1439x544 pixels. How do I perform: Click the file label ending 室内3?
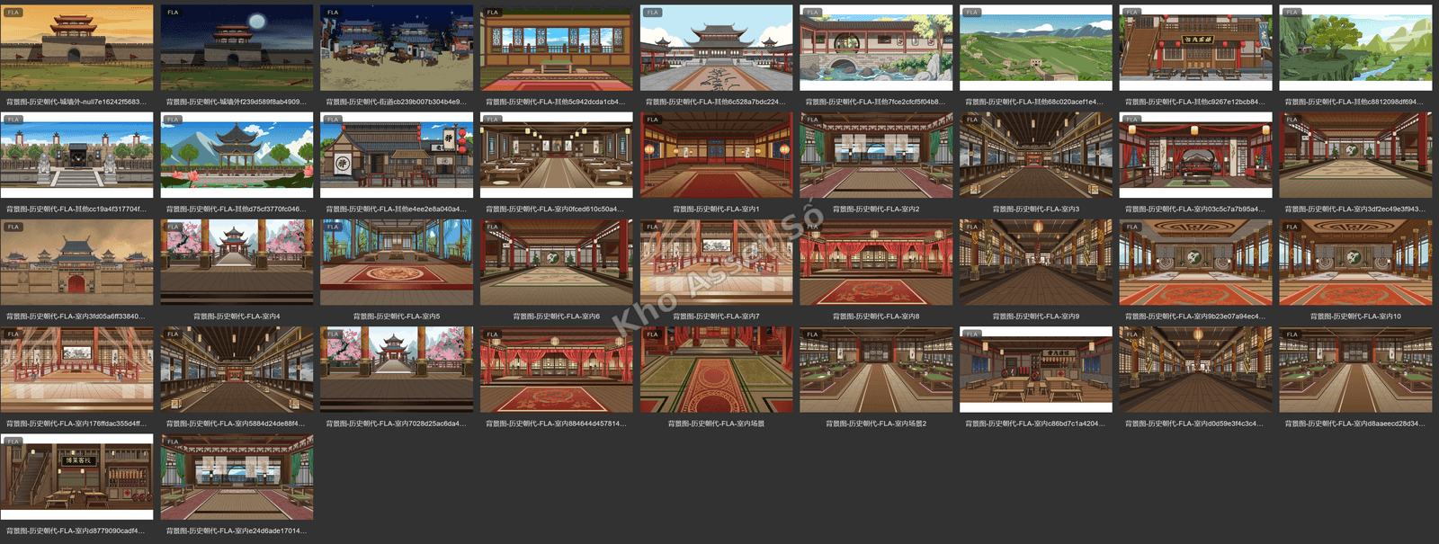1036,210
